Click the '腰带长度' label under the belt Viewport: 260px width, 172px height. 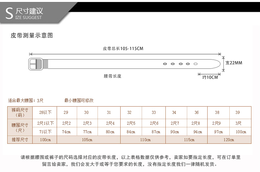tap(113, 76)
